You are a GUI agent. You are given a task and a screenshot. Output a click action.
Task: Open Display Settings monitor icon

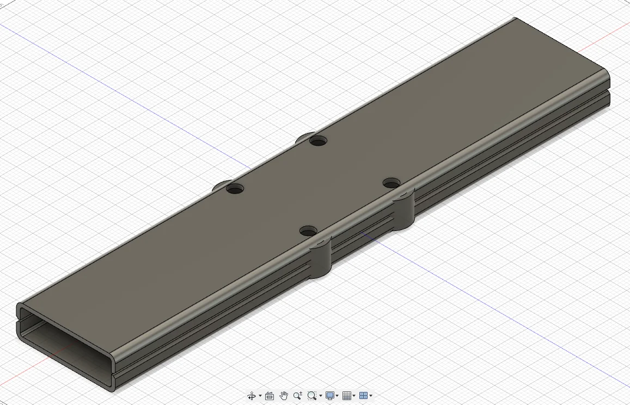click(x=330, y=396)
